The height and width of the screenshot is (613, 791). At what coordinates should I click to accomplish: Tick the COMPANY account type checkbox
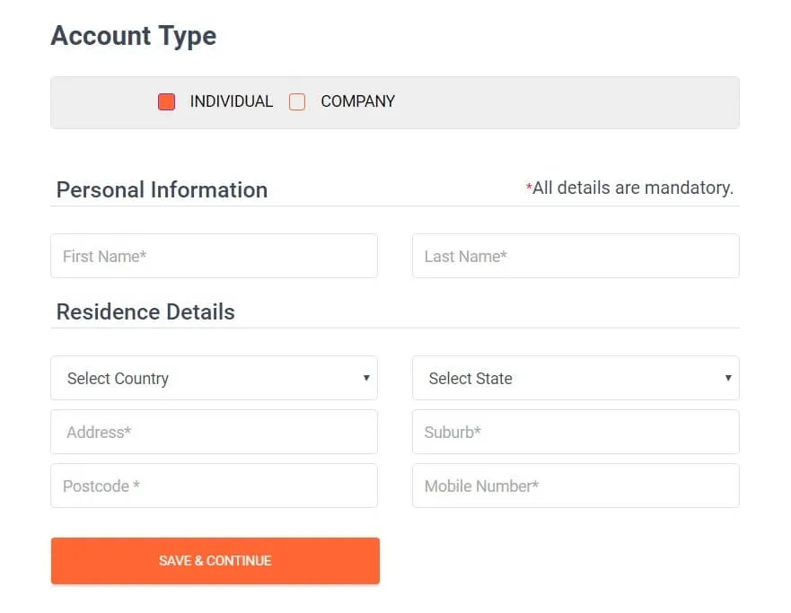[x=297, y=101]
